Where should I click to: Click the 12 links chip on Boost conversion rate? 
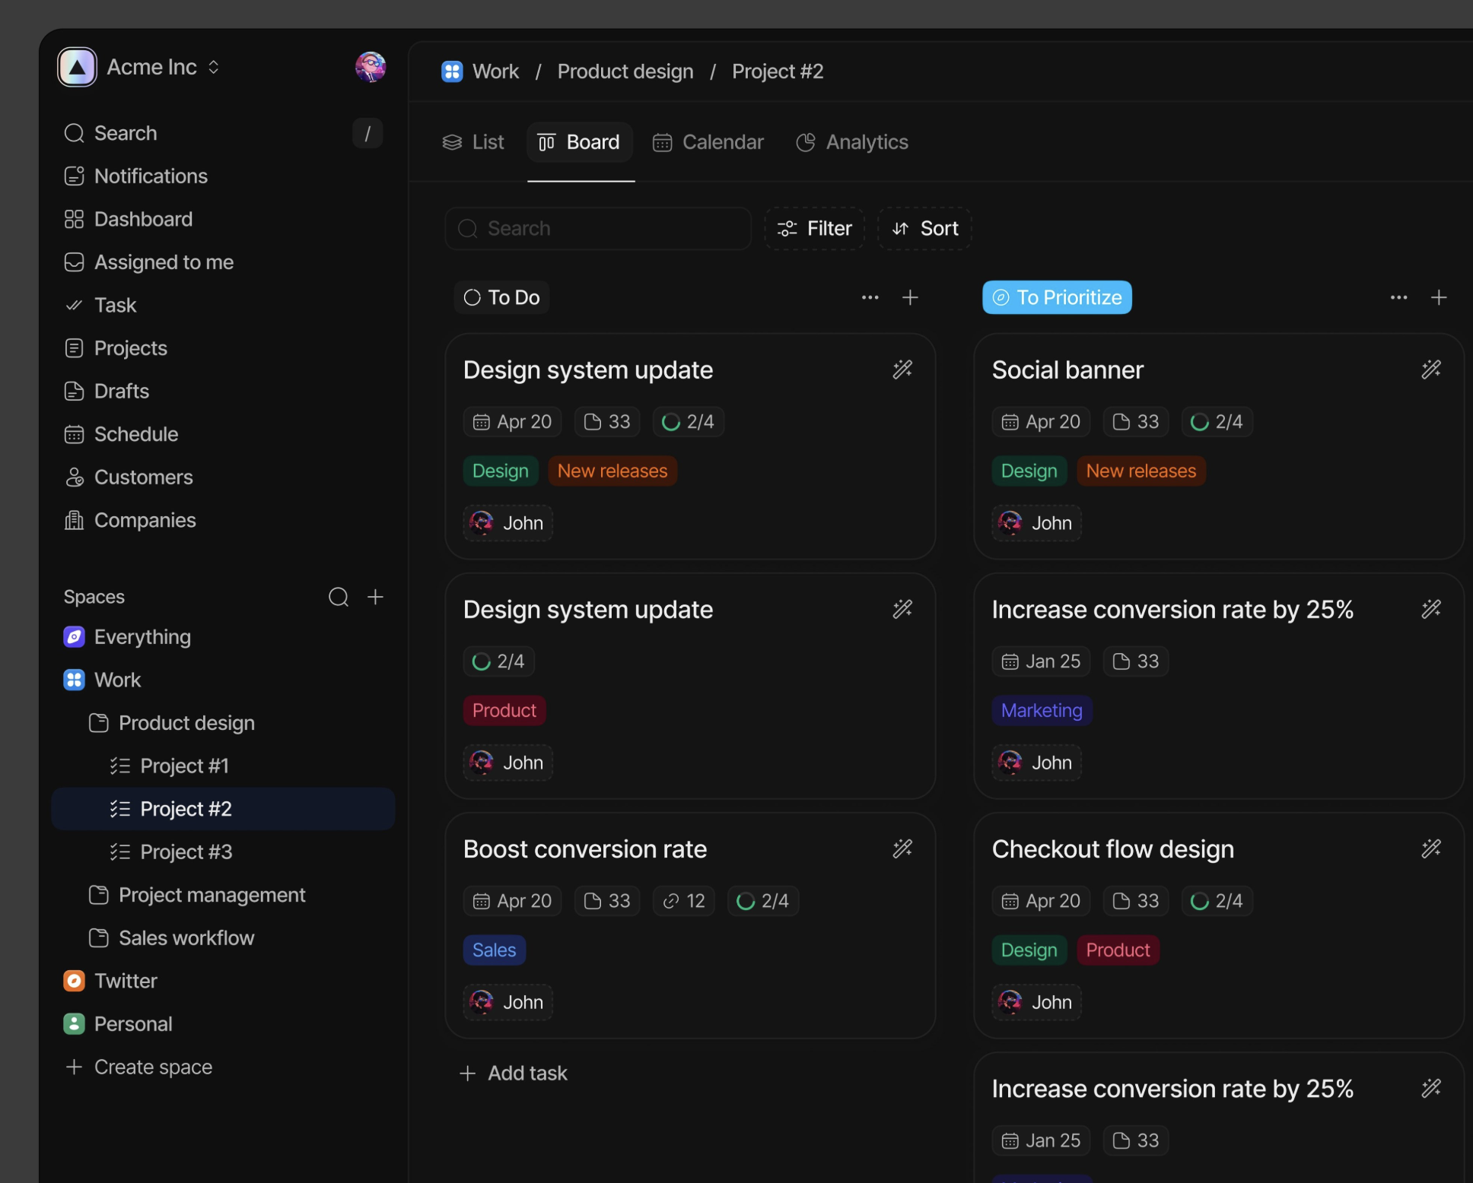pos(684,901)
